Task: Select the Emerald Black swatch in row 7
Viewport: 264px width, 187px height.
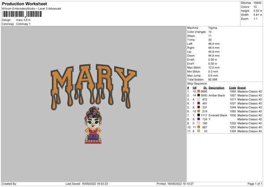Action: pos(198,115)
